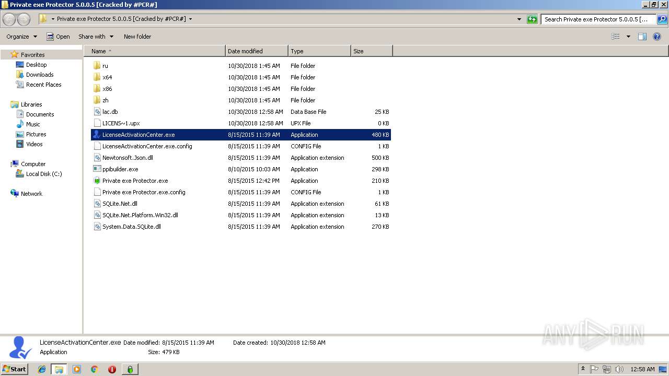
Task: Click in the search box
Action: (x=598, y=19)
